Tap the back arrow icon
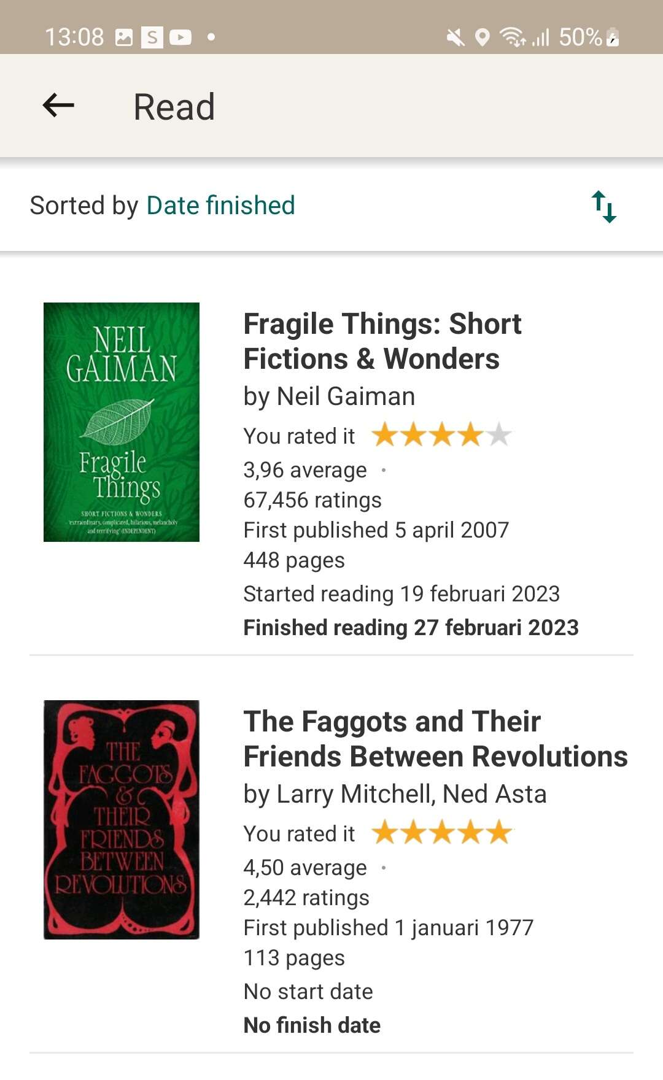 58,106
